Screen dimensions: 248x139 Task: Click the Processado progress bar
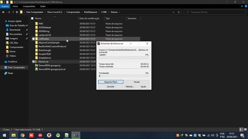click(x=124, y=76)
